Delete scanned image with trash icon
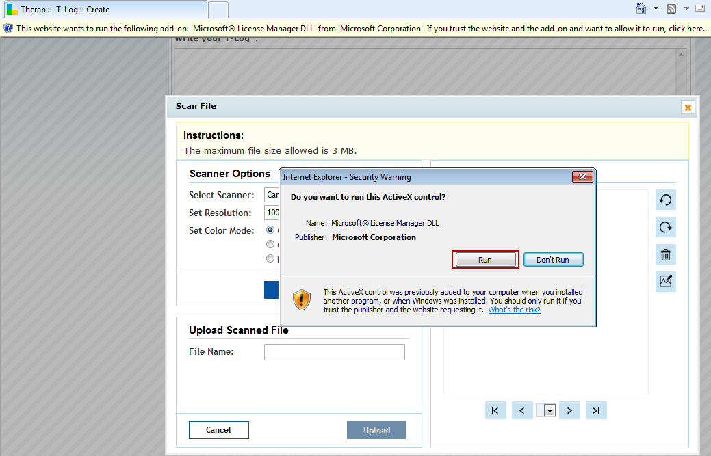The image size is (711, 456). [x=665, y=255]
